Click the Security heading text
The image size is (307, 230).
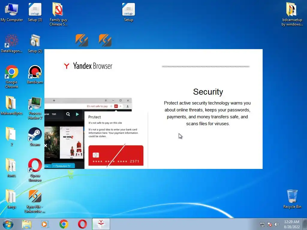pyautogui.click(x=208, y=92)
